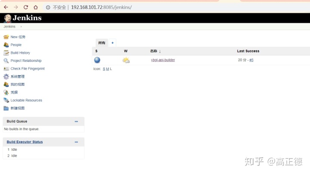Set icon size to S

[104, 69]
